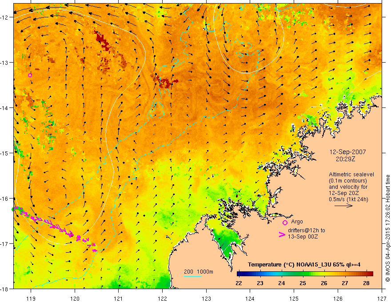Click 'and velocity for' legend text

point(348,187)
